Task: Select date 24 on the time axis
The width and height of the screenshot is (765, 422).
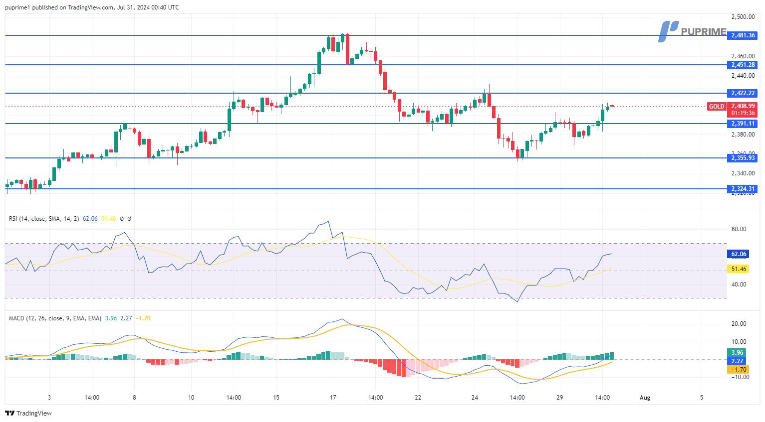Action: 475,398
